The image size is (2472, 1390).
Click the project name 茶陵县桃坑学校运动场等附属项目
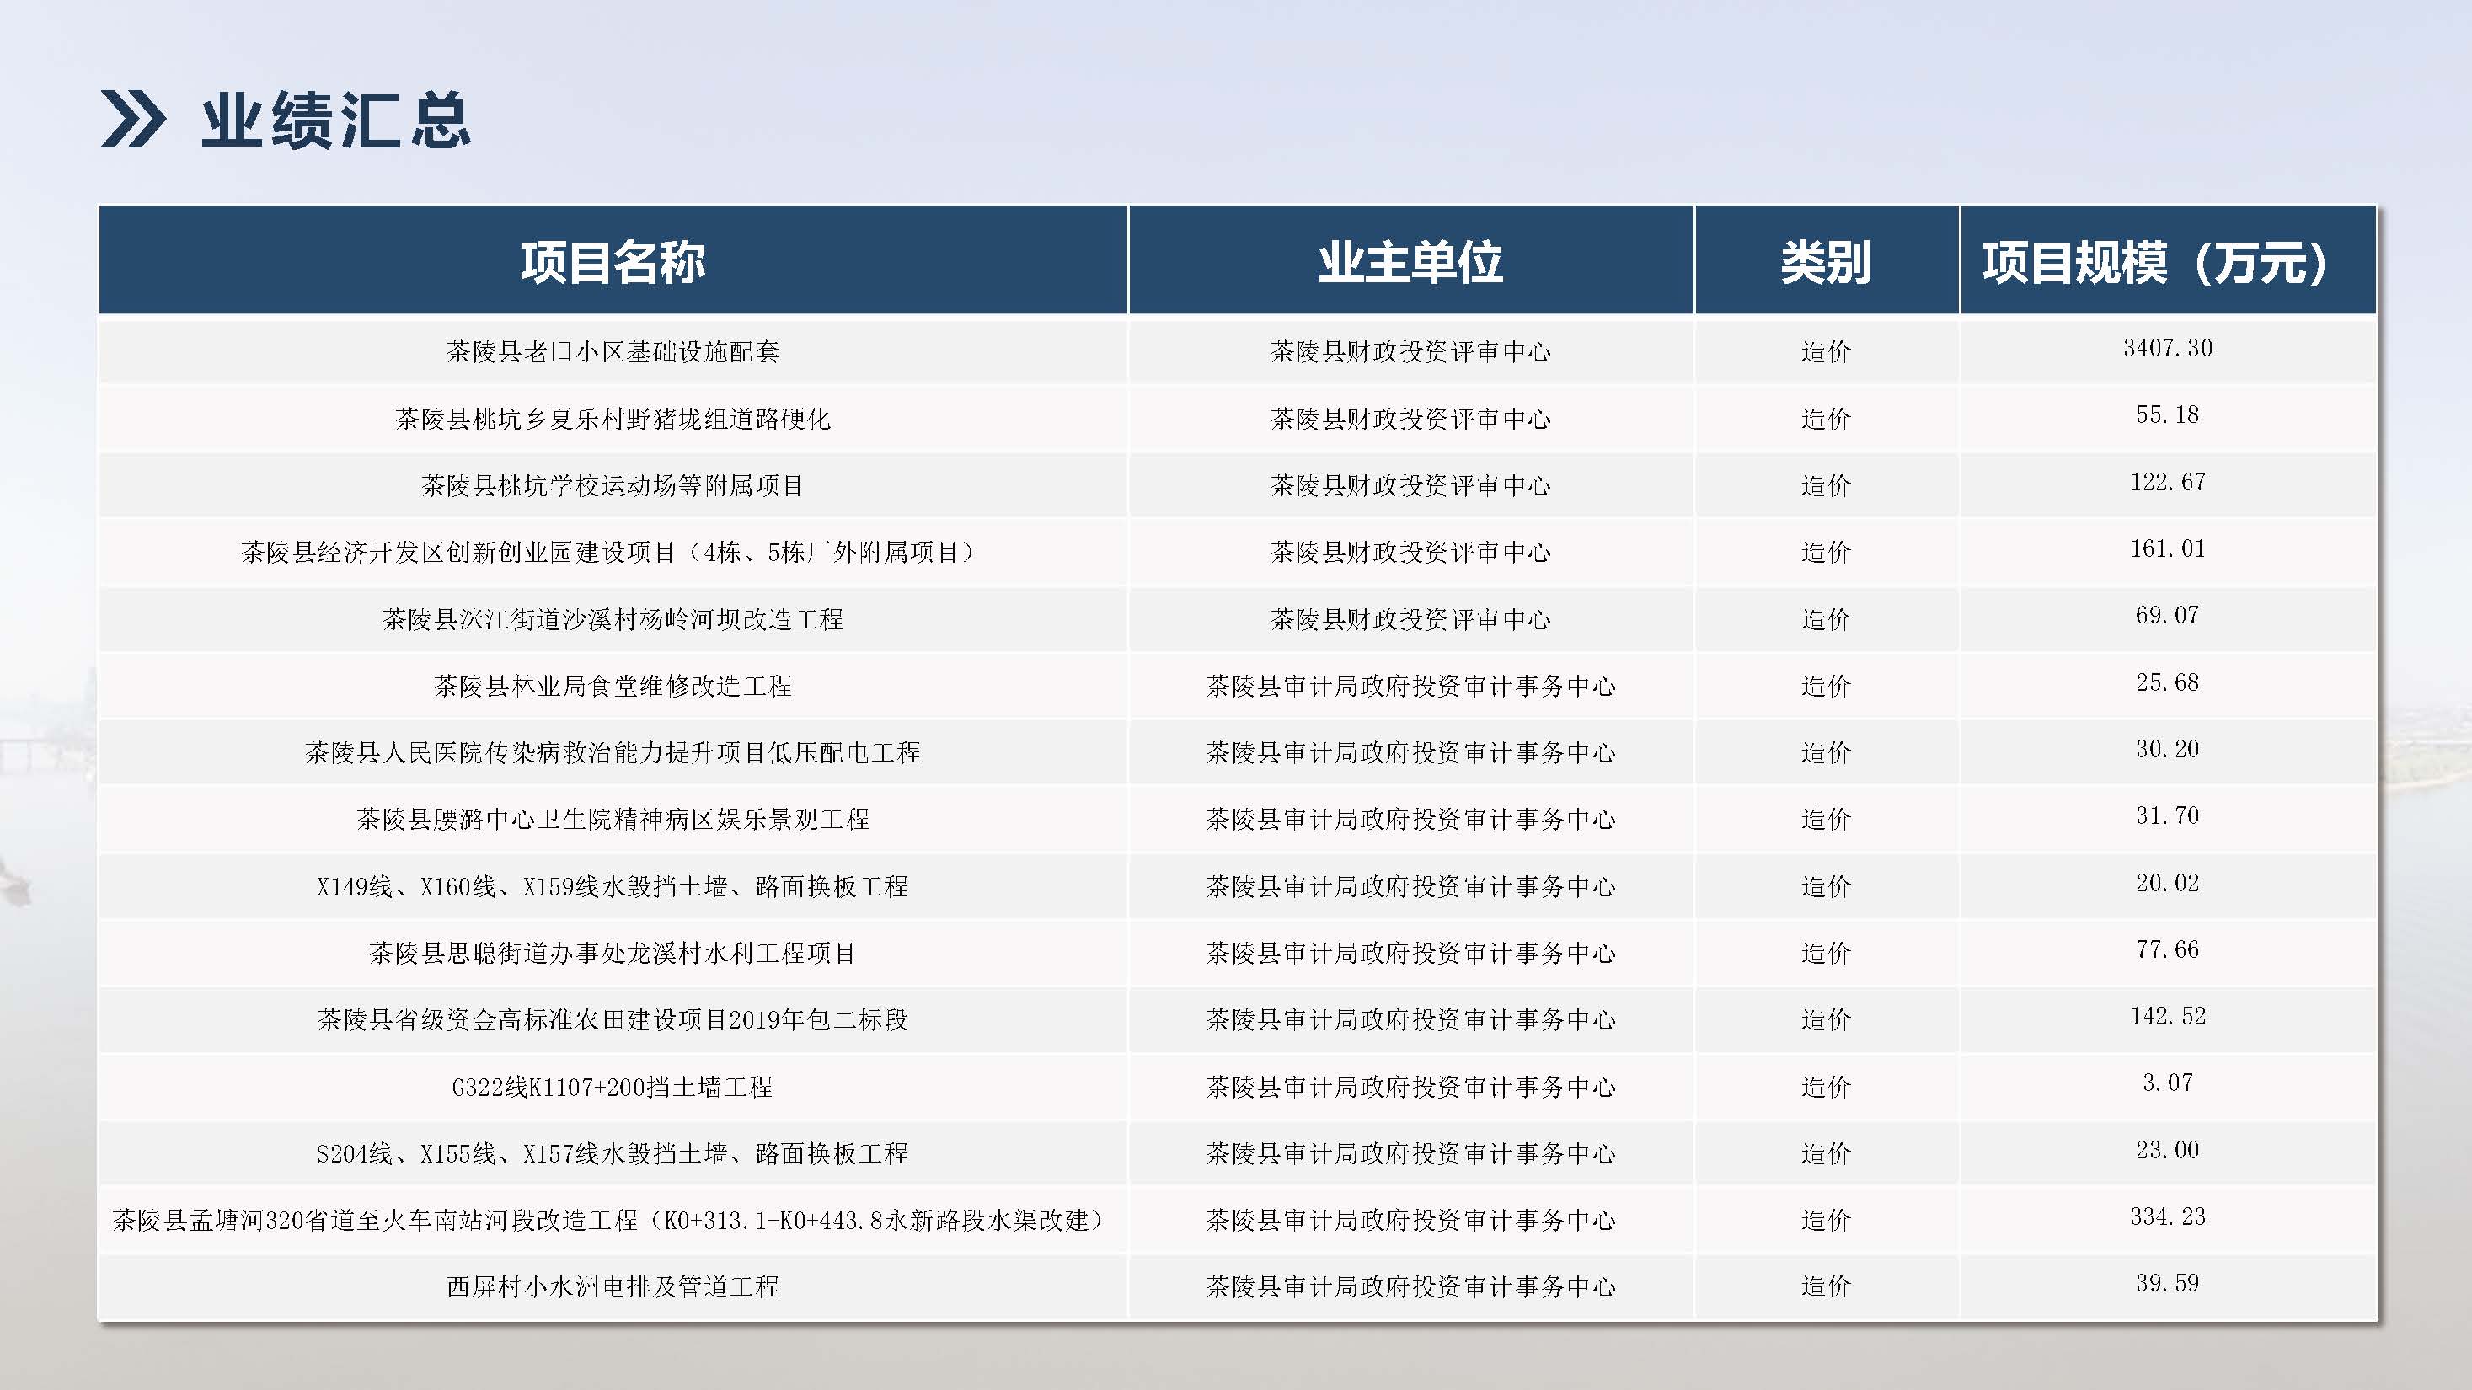(x=613, y=485)
